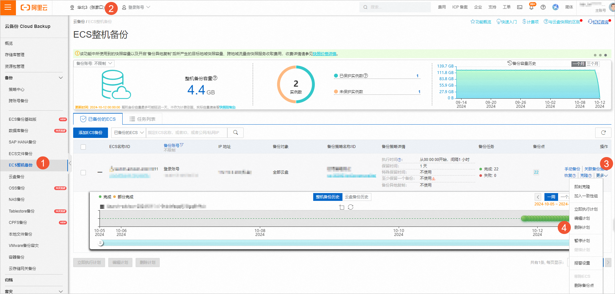Click the Alibaba Cloud logo
The width and height of the screenshot is (615, 294).
(x=34, y=7)
